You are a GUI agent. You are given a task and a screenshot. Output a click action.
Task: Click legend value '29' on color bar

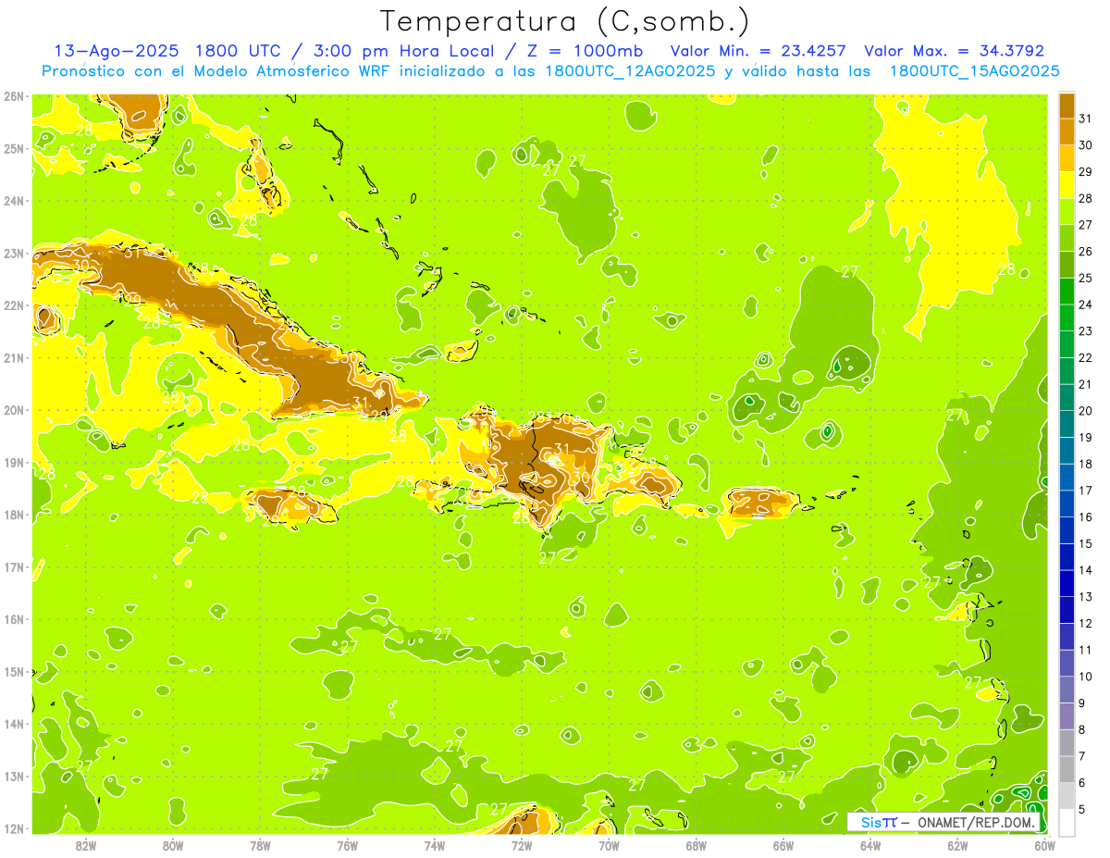pyautogui.click(x=1085, y=171)
